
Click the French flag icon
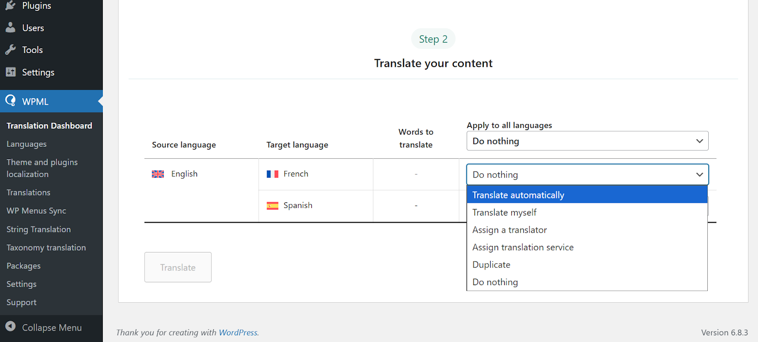(272, 174)
